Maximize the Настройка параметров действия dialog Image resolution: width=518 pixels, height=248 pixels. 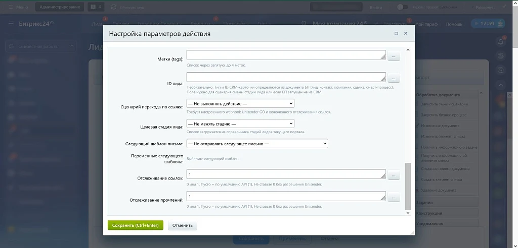pos(396,33)
